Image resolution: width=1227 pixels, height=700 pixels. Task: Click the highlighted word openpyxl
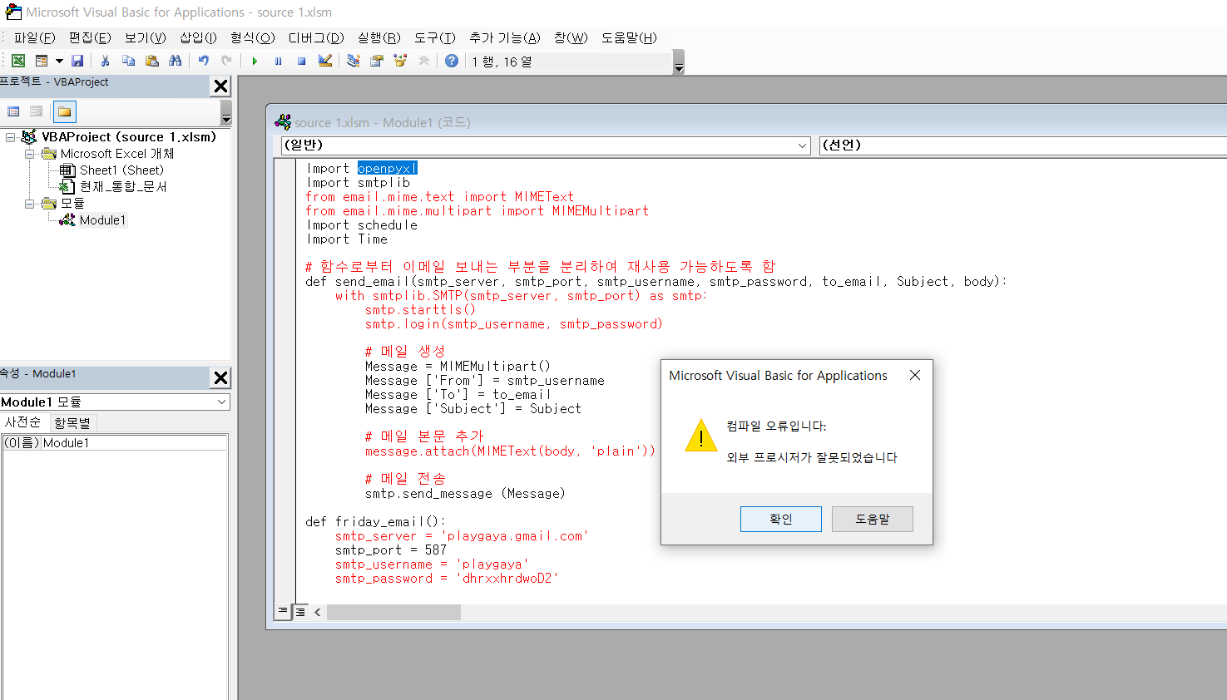pyautogui.click(x=387, y=168)
